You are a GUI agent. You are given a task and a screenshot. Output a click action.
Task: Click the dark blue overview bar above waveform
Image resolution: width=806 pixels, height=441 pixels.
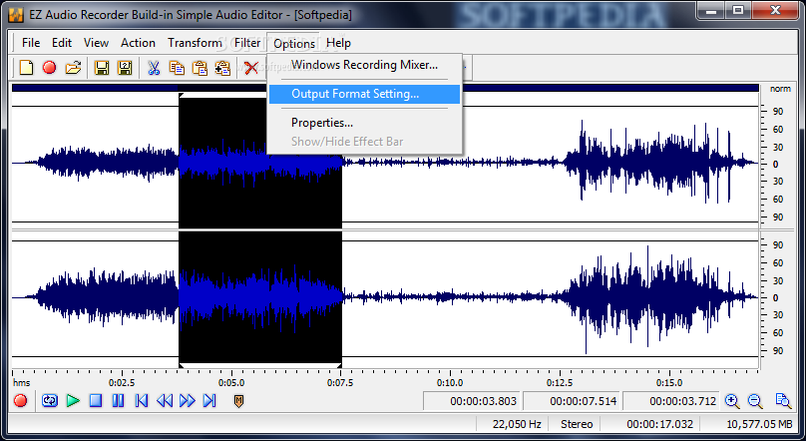point(385,88)
